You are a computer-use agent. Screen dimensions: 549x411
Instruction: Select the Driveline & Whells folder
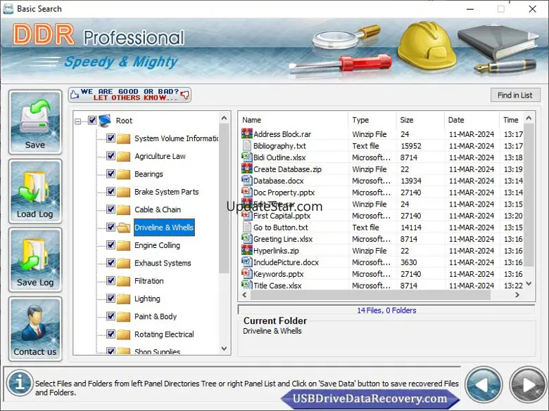click(x=164, y=228)
